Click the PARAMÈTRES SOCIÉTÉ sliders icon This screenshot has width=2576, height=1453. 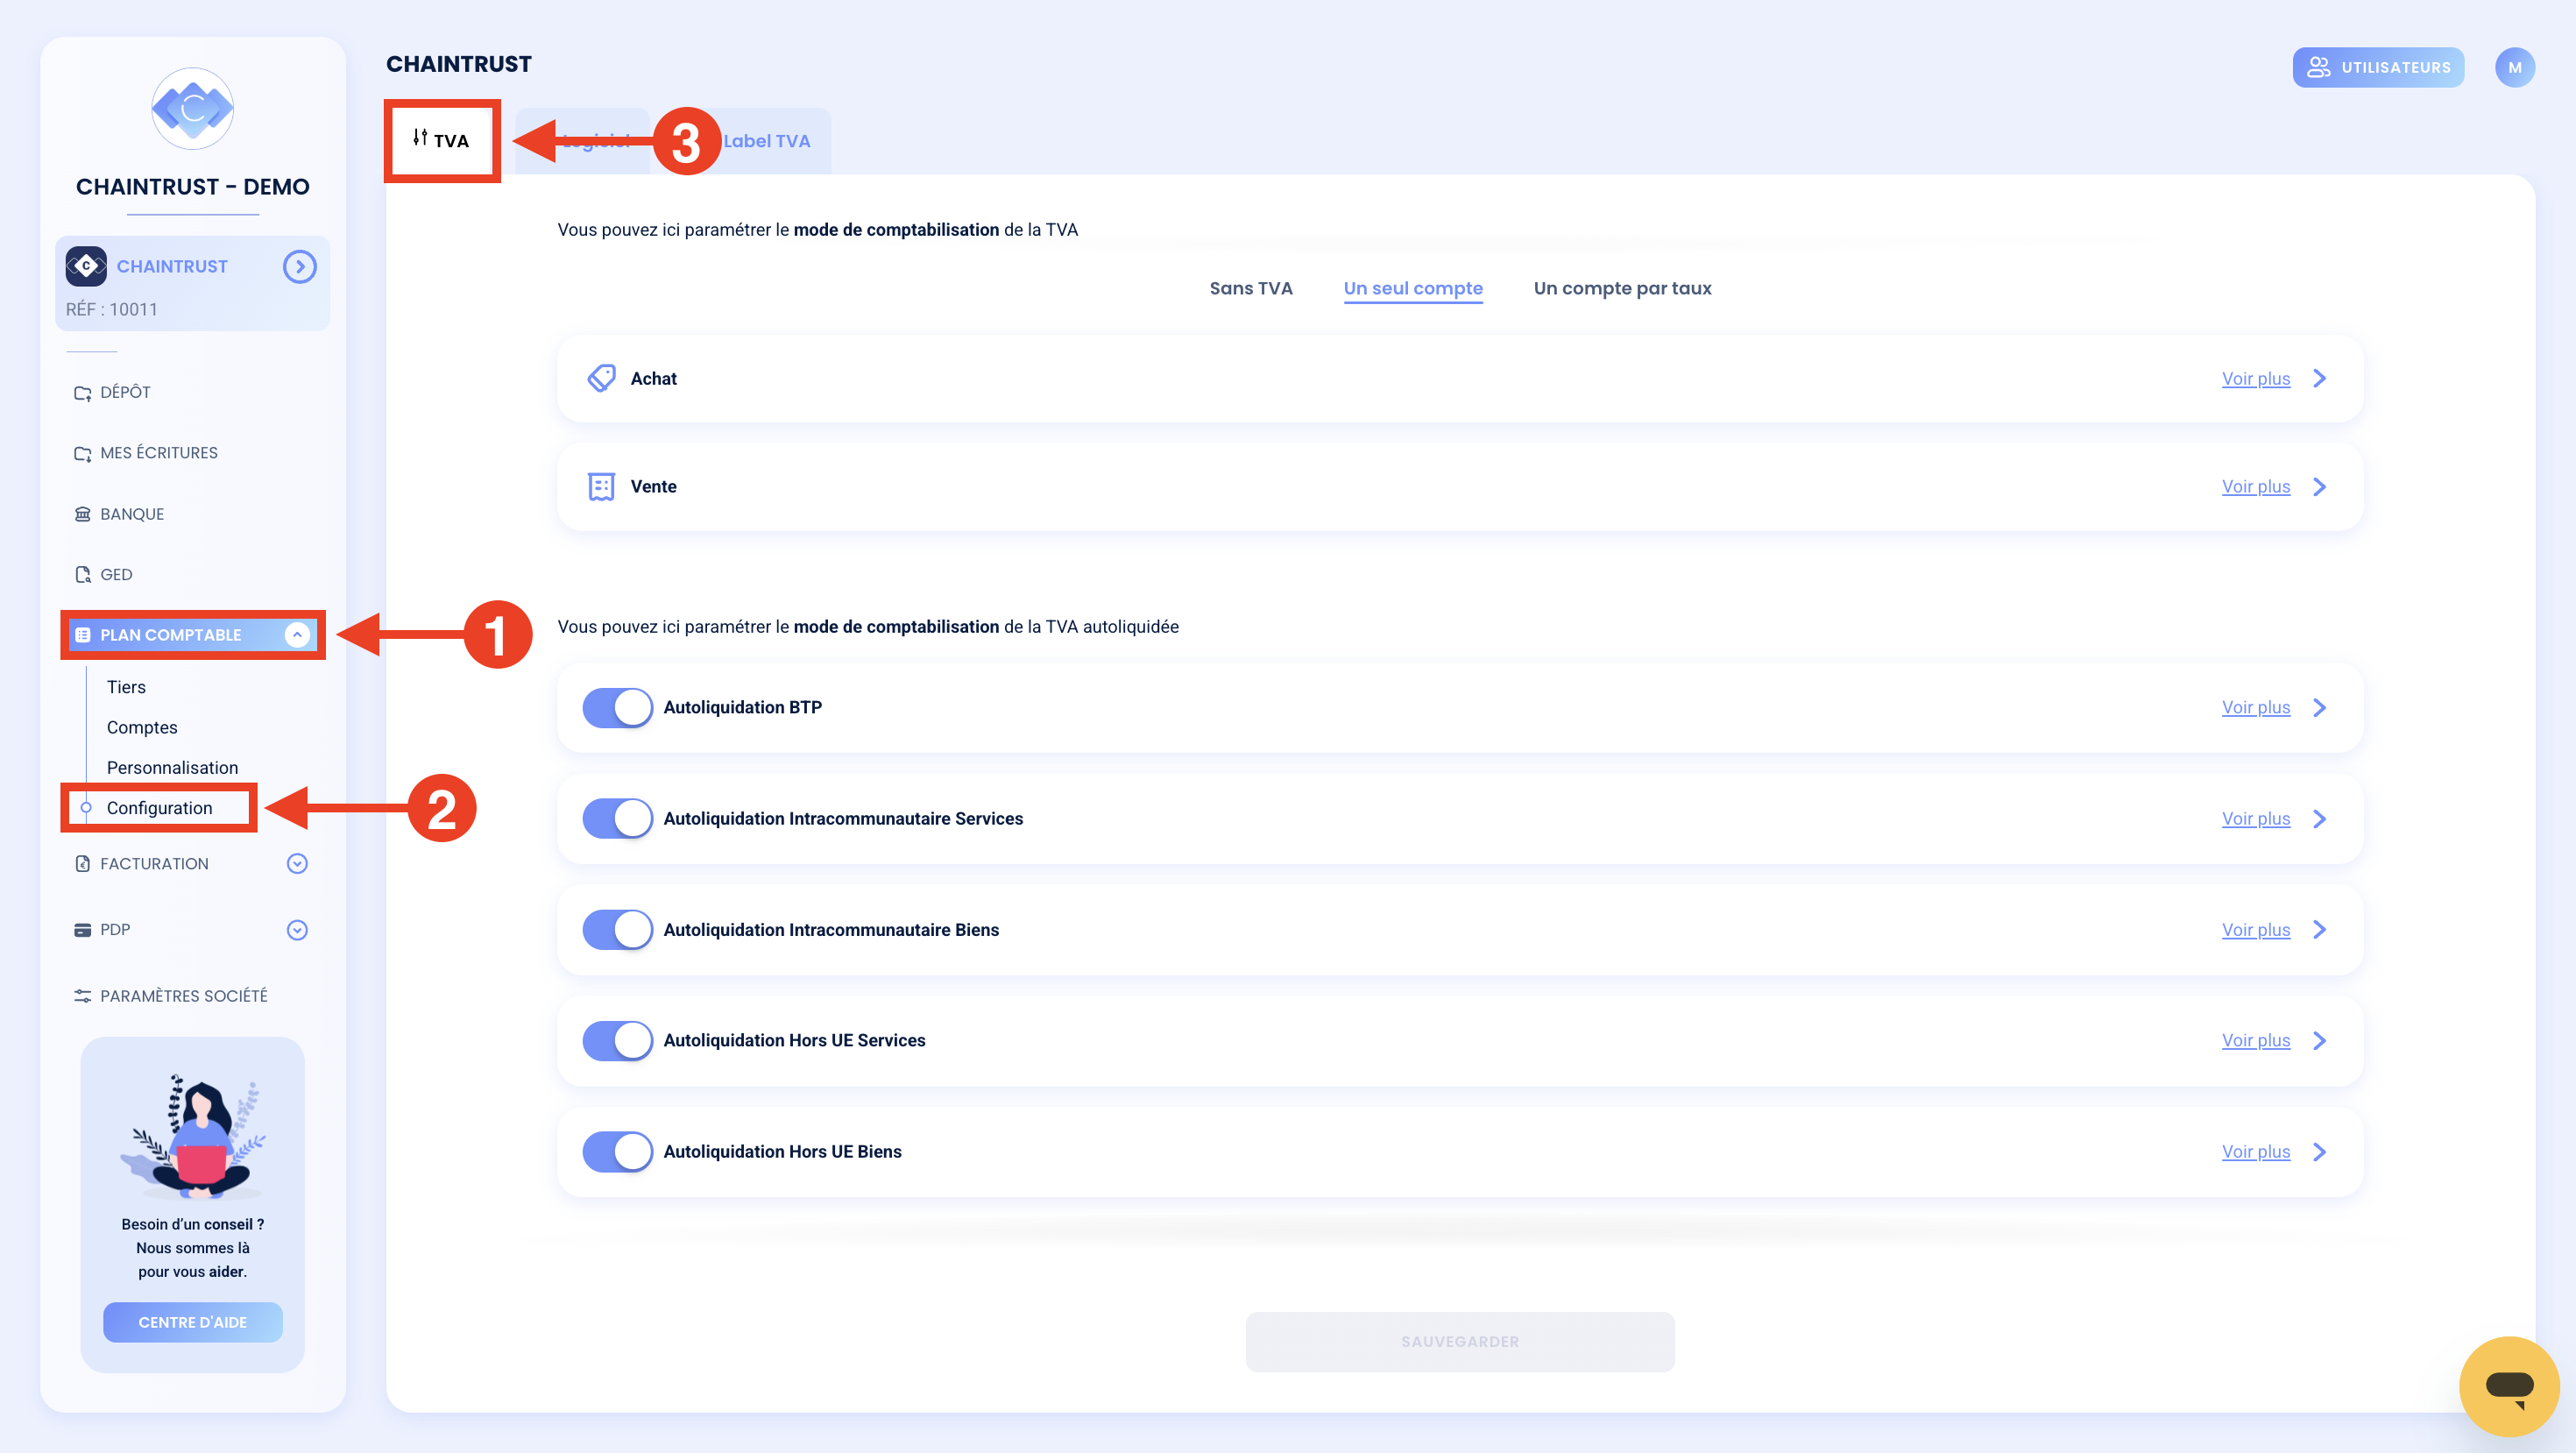[x=83, y=996]
